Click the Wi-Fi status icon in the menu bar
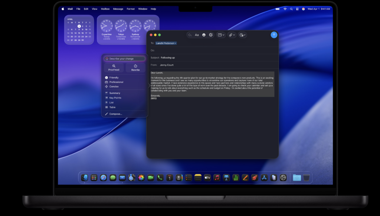This screenshot has width=380, height=216. pyautogui.click(x=285, y=9)
